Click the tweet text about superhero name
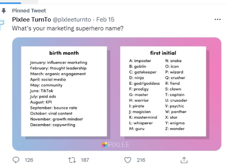The height and width of the screenshot is (167, 226). coord(68,28)
